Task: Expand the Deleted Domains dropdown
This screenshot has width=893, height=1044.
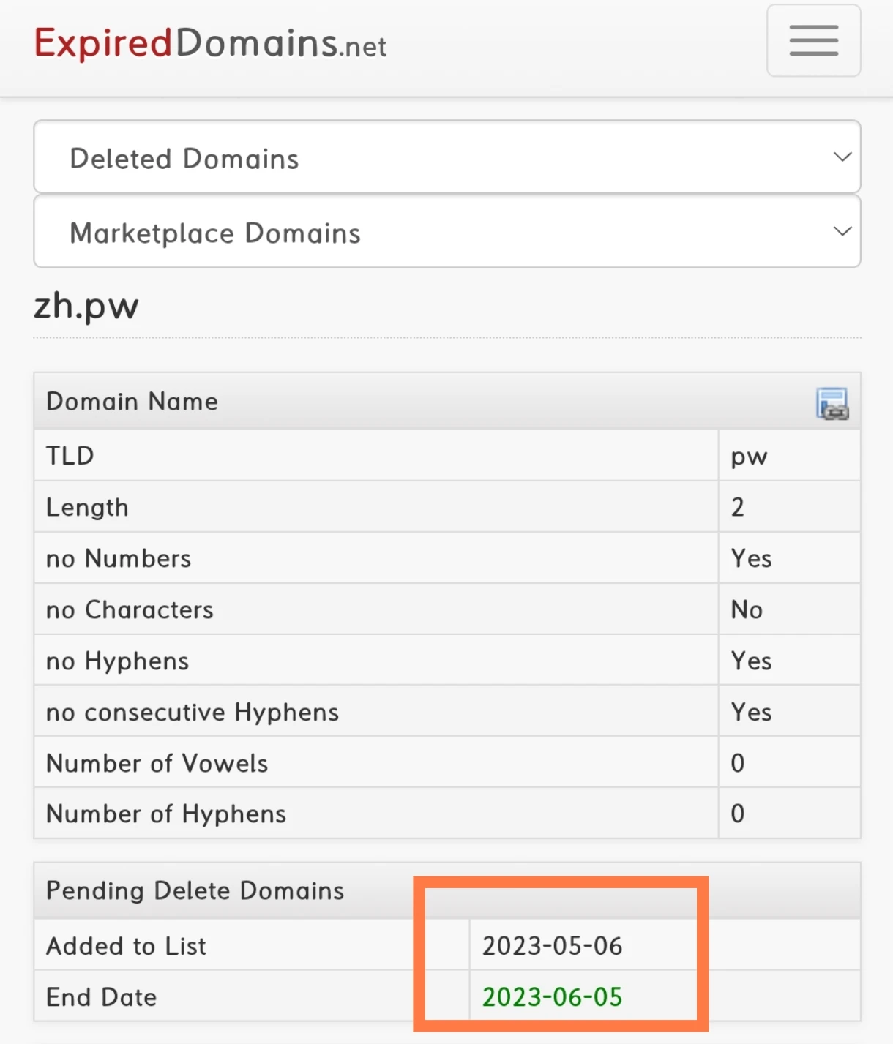Action: pos(446,158)
